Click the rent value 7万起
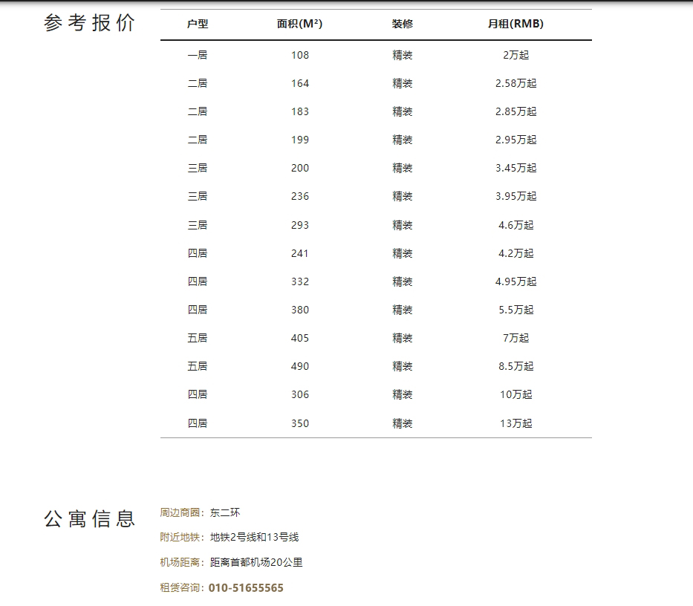 515,339
